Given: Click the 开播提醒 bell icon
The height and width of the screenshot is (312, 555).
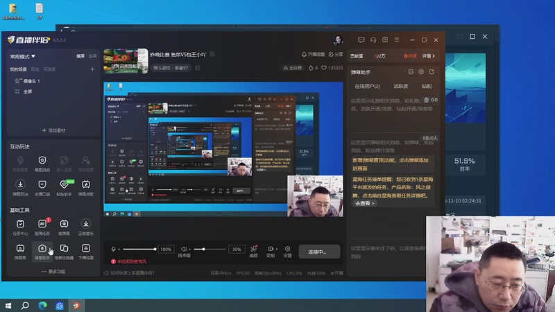Looking at the screenshot, I should pos(304,55).
